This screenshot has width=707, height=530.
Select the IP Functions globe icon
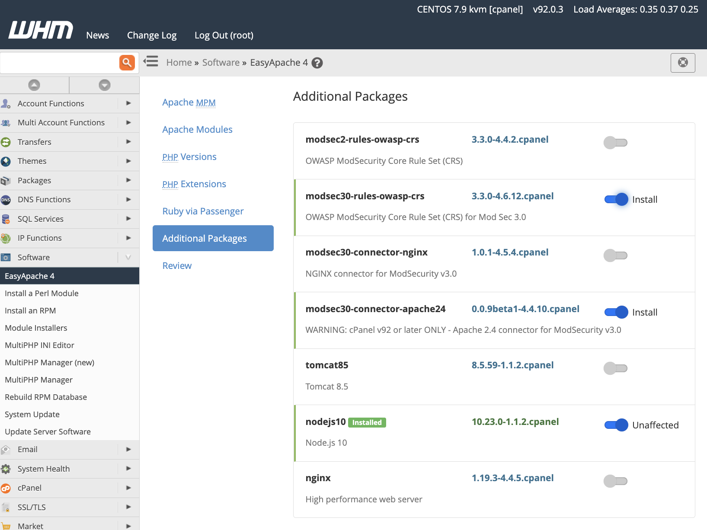[x=6, y=238]
